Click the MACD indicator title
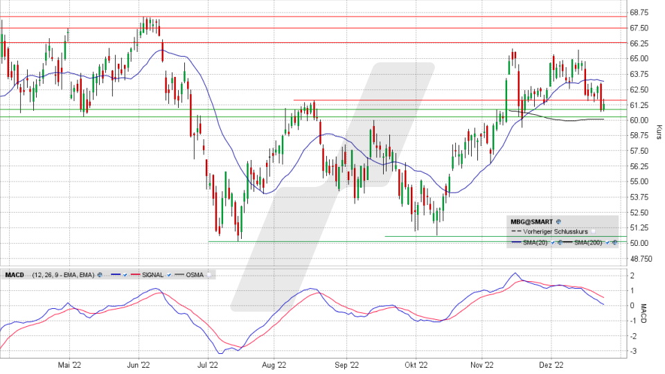This screenshot has height=374, width=665. pos(15,275)
